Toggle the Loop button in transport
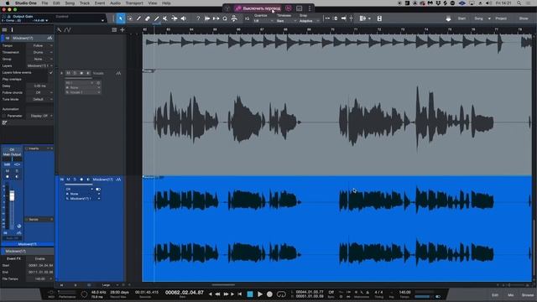537x302 pixels. (x=281, y=294)
